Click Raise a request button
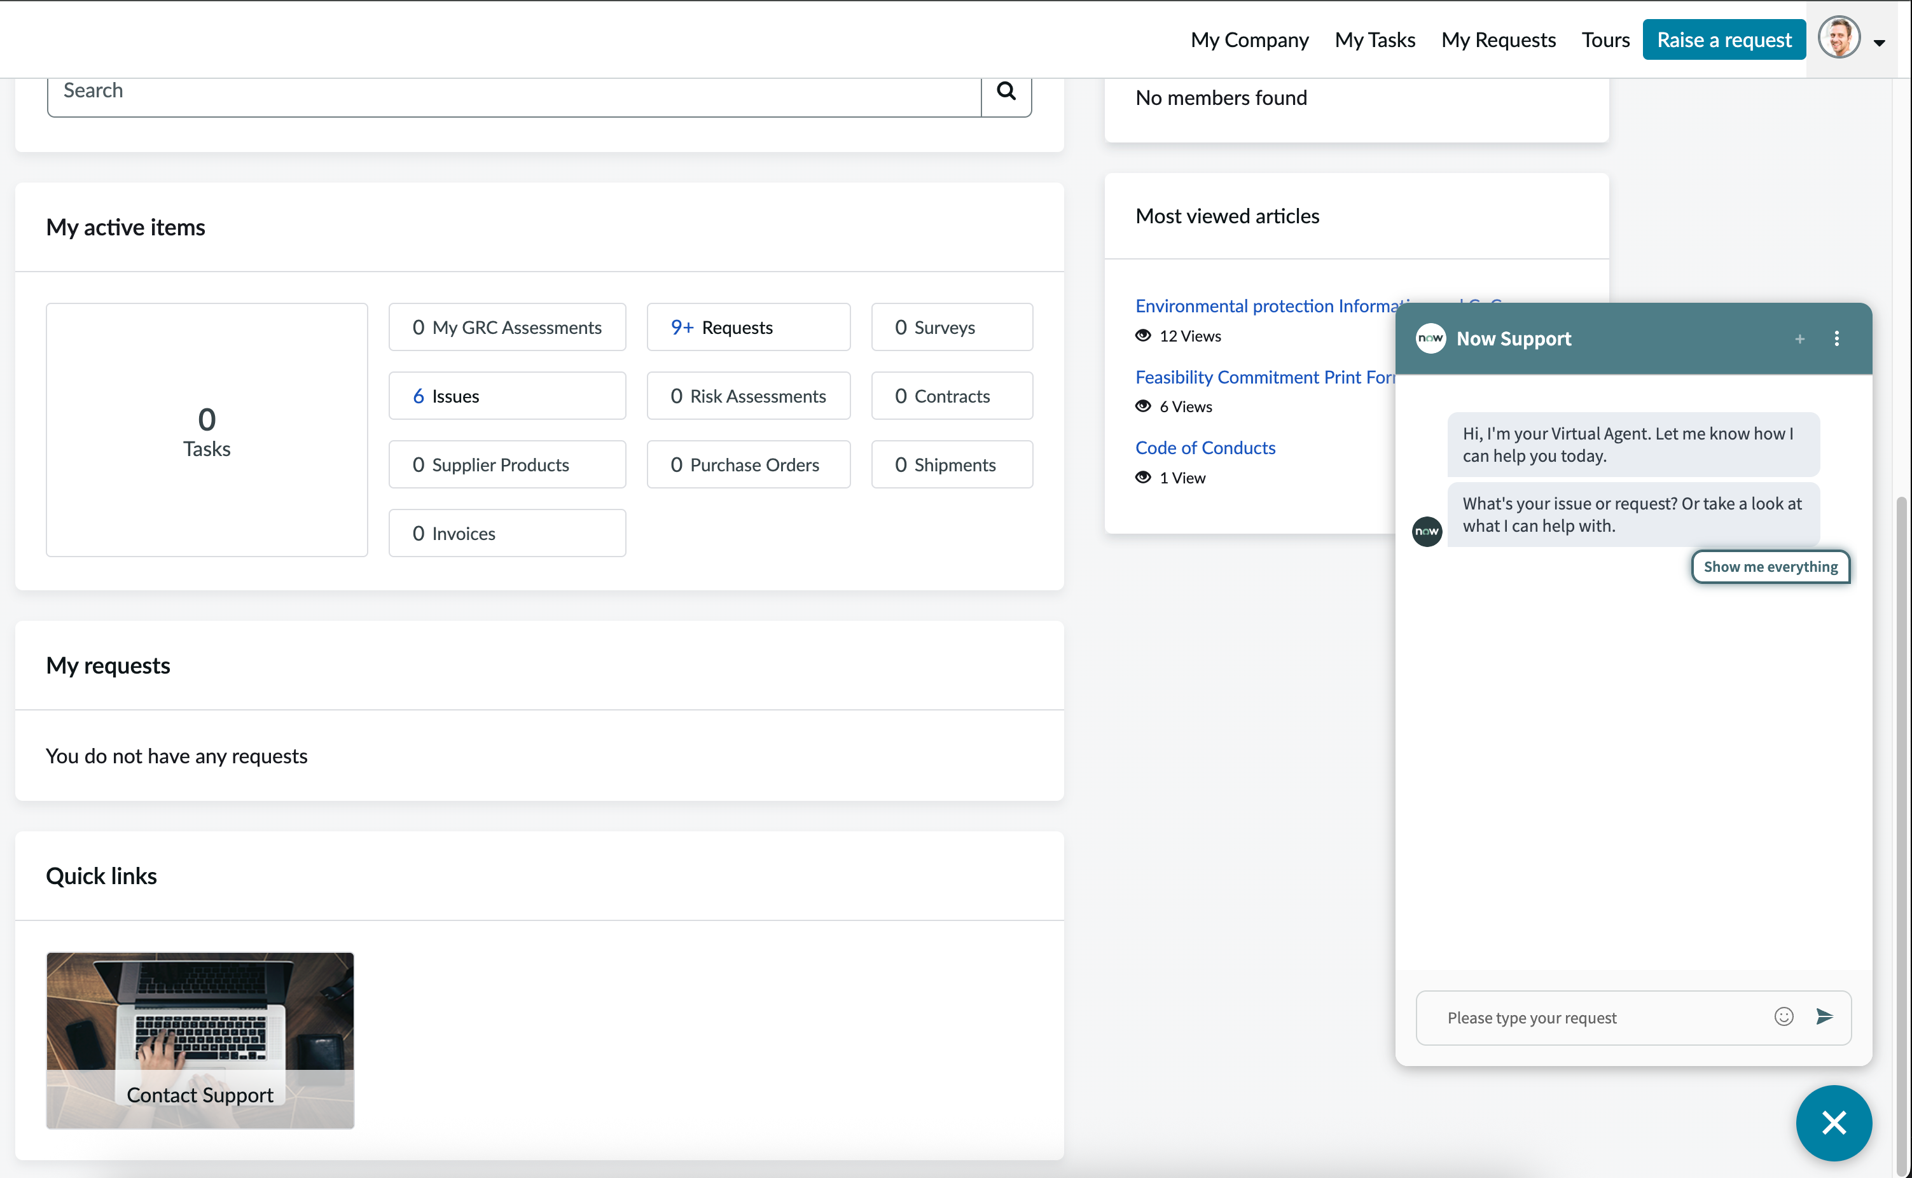Screen dimensions: 1912x1178 click(x=1724, y=39)
